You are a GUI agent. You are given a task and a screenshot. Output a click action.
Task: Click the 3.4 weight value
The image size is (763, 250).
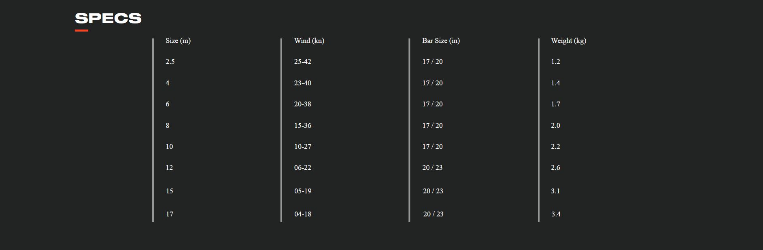[x=556, y=214]
